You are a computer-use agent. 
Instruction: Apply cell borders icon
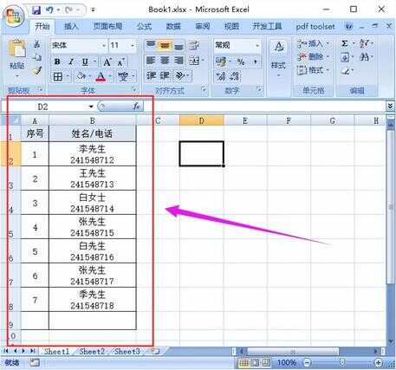pos(58,76)
